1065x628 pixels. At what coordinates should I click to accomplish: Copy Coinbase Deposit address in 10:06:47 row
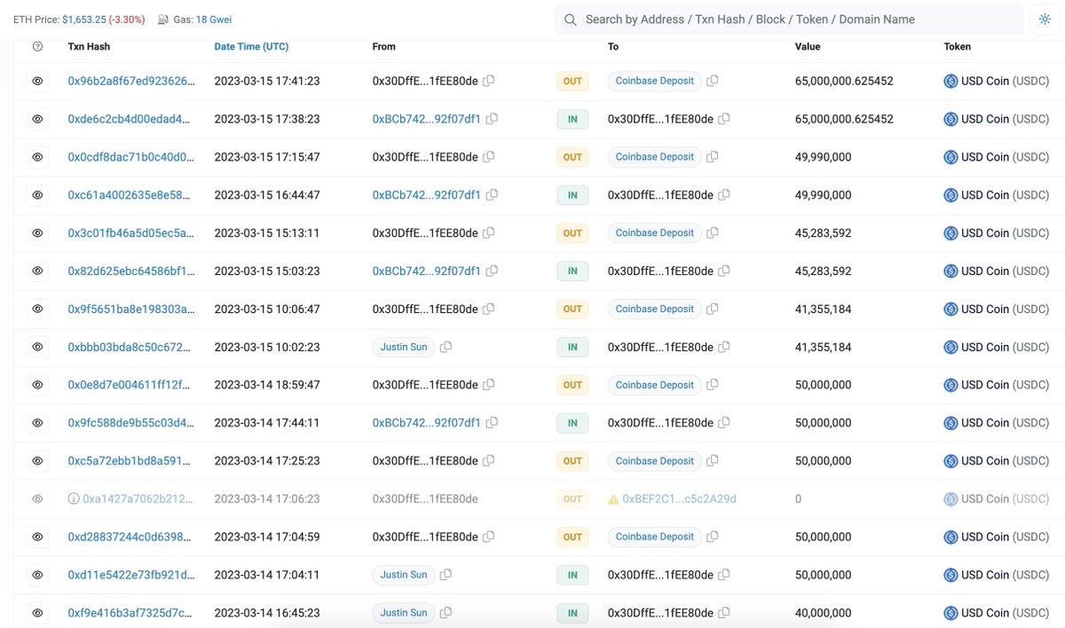tap(713, 309)
